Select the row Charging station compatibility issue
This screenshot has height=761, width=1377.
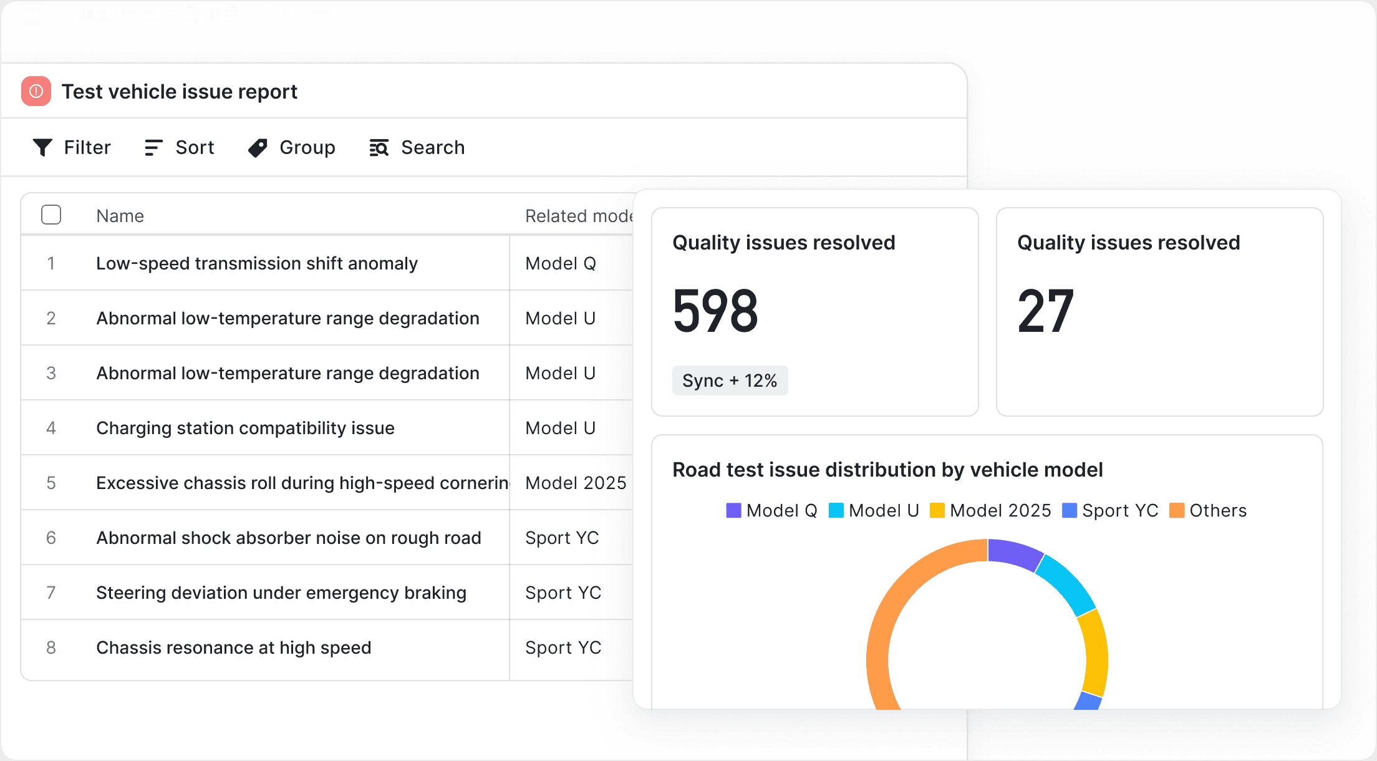point(245,428)
